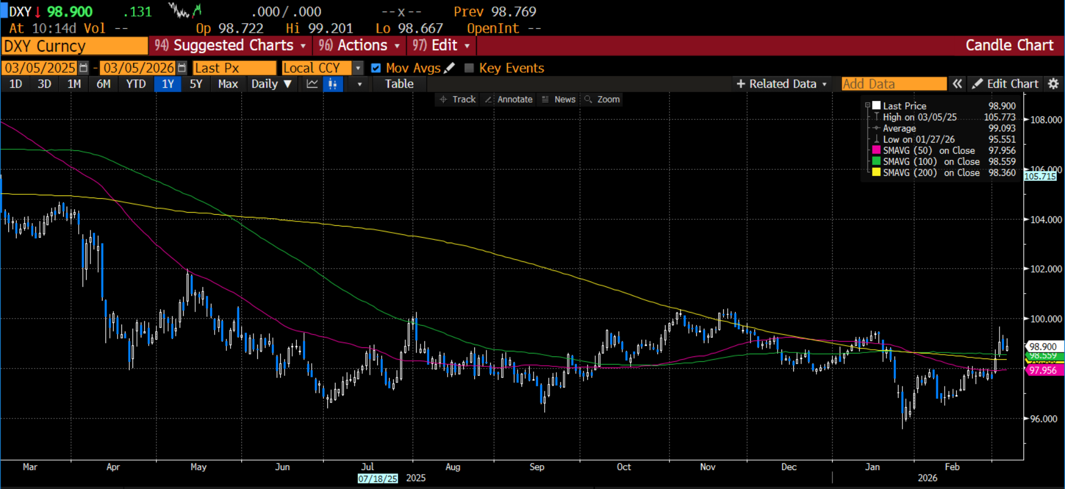Click the pink SMAVG (50) color swatch

click(x=876, y=150)
